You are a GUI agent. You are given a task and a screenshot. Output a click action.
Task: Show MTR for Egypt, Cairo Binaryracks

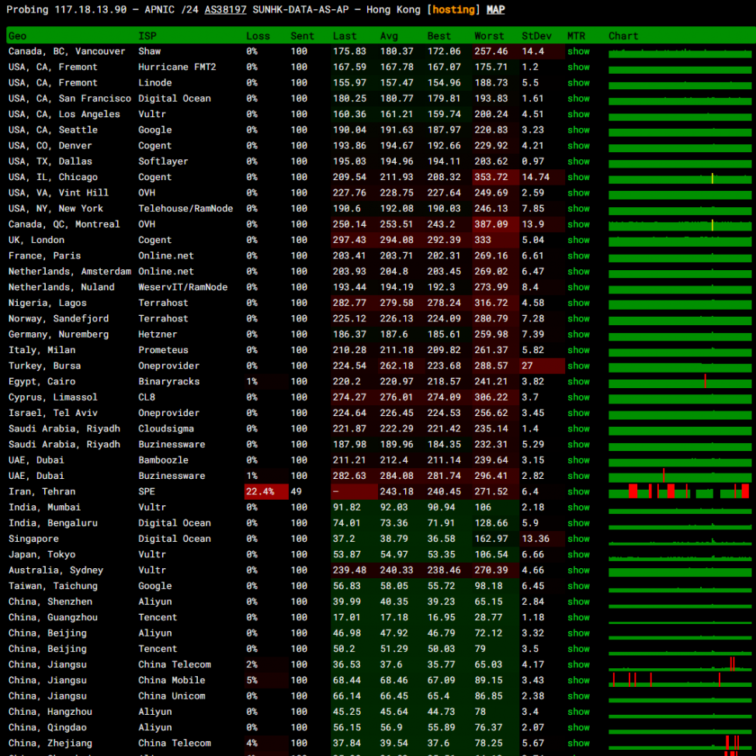tap(578, 381)
